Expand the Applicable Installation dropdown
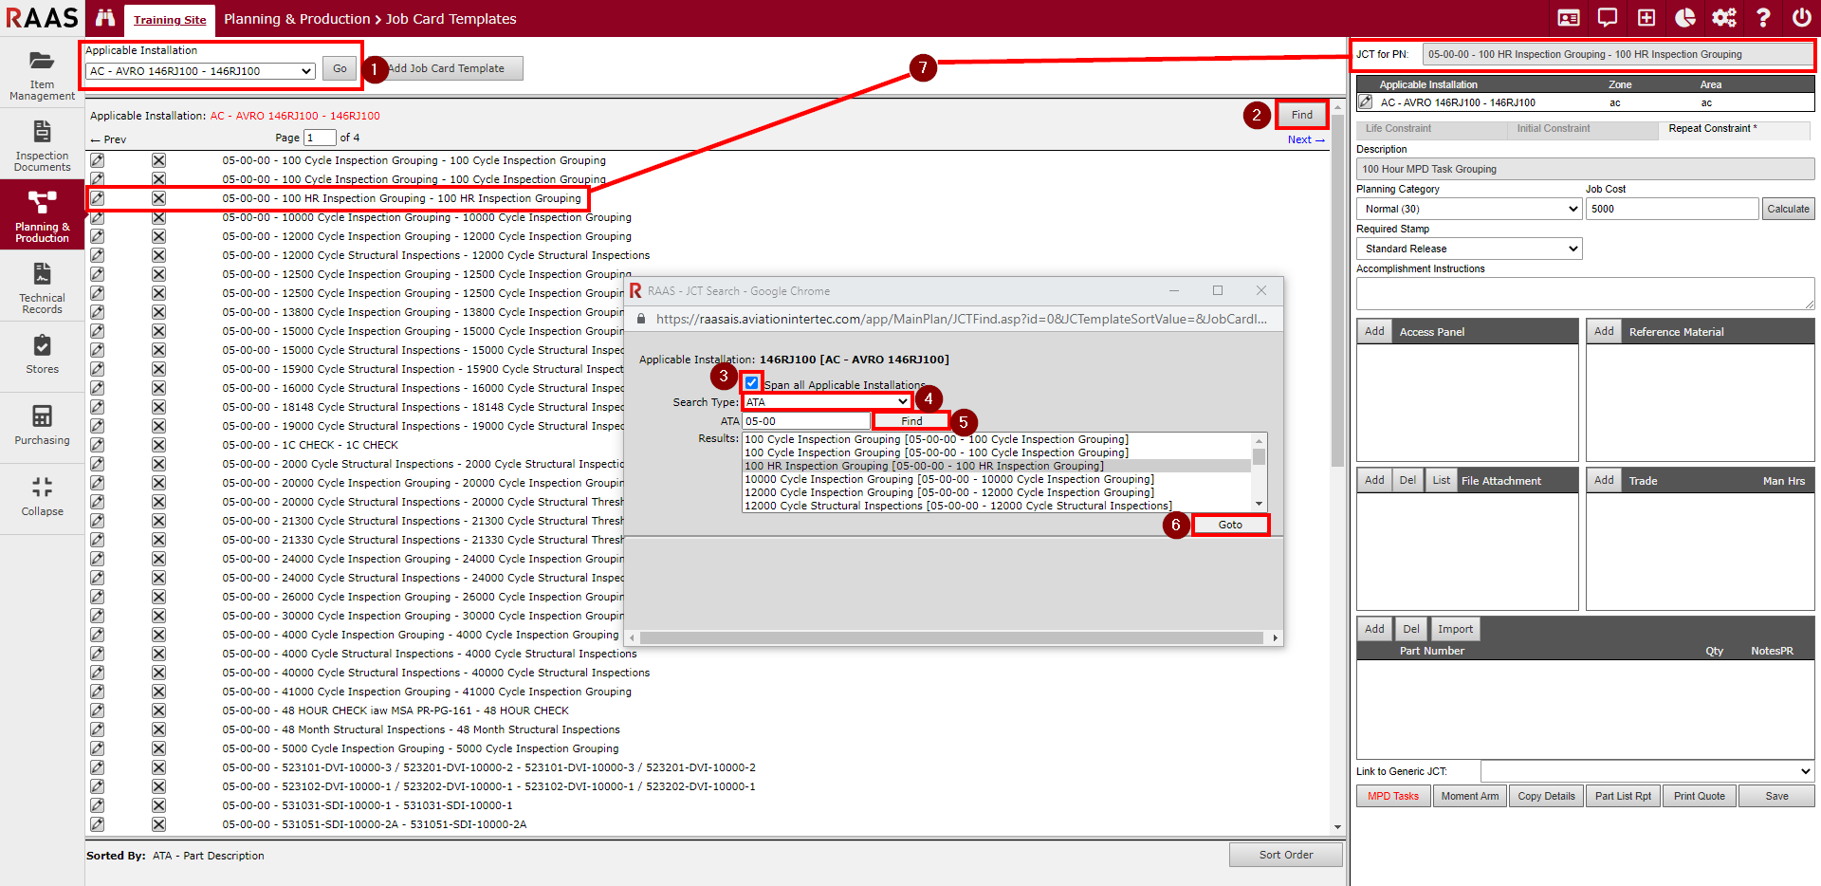The height and width of the screenshot is (886, 1821). tap(200, 71)
